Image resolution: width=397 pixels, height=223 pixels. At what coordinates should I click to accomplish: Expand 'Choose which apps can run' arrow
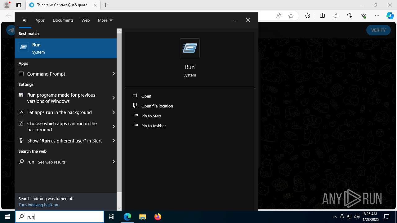click(114, 126)
